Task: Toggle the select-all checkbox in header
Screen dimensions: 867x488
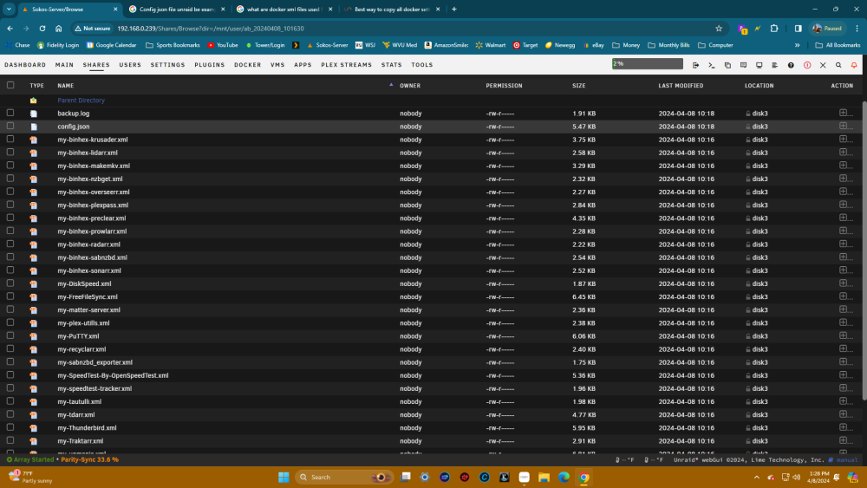Action: [10, 85]
